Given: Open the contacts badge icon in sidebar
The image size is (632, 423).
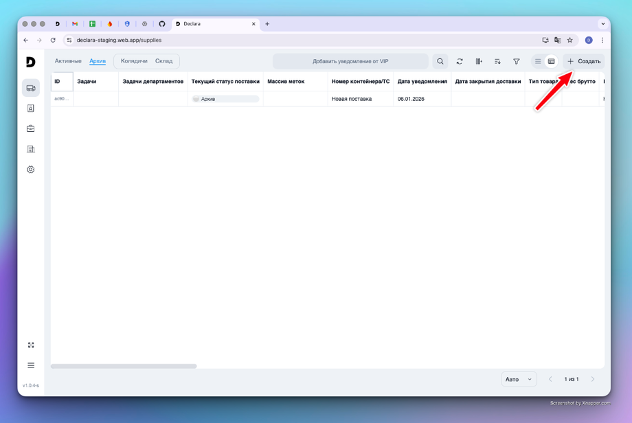Looking at the screenshot, I should pos(31,108).
